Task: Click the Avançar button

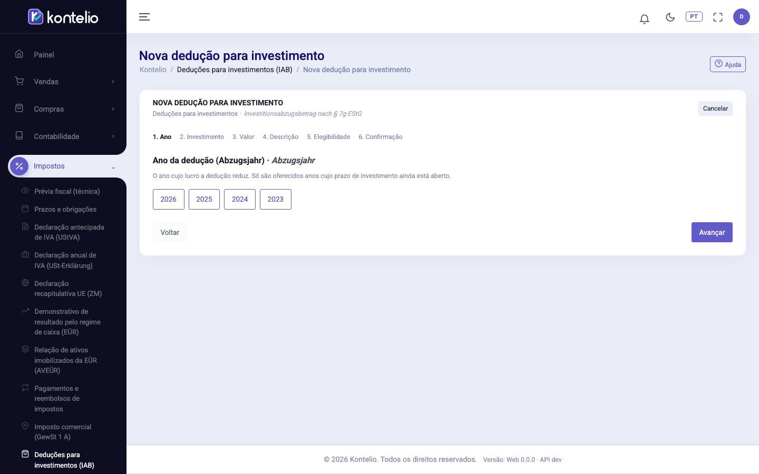Action: 712,232
